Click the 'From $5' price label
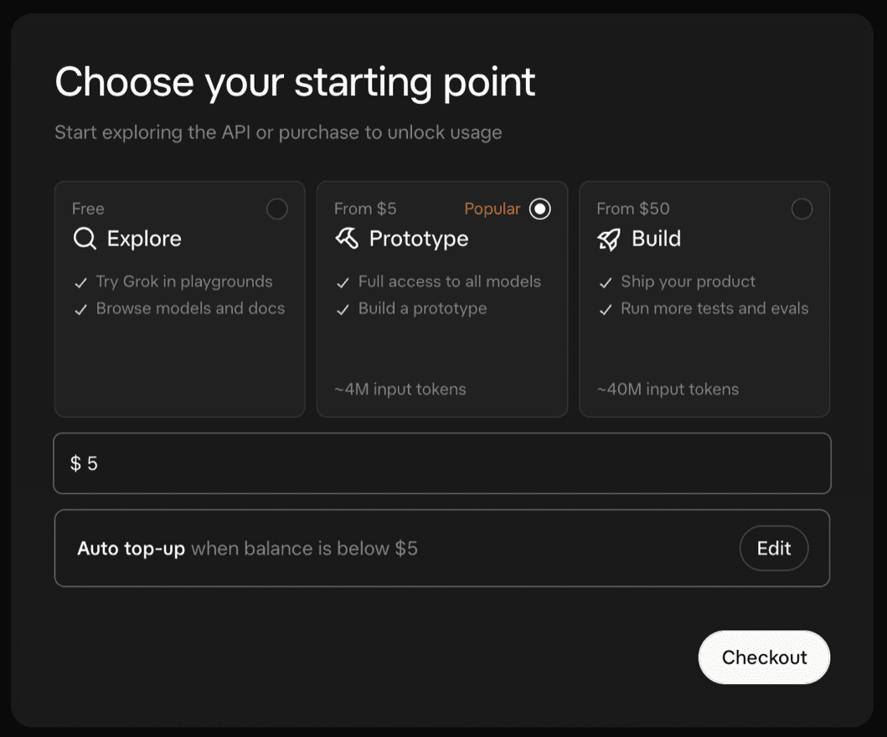 click(x=365, y=209)
